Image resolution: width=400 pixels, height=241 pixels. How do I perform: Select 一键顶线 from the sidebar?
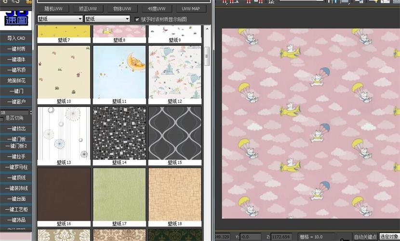point(16,177)
